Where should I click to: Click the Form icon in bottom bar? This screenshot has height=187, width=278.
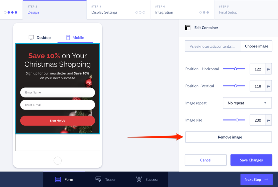tap(58, 179)
